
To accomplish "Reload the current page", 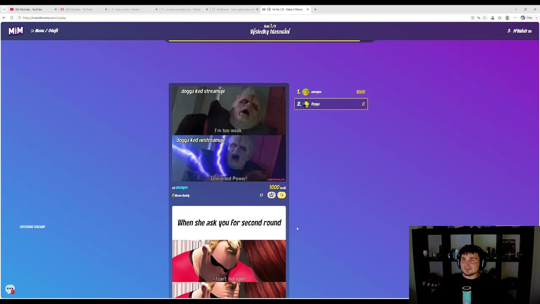I will (x=12, y=18).
